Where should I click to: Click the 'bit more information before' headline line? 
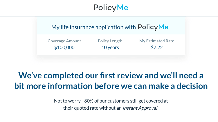(111, 86)
